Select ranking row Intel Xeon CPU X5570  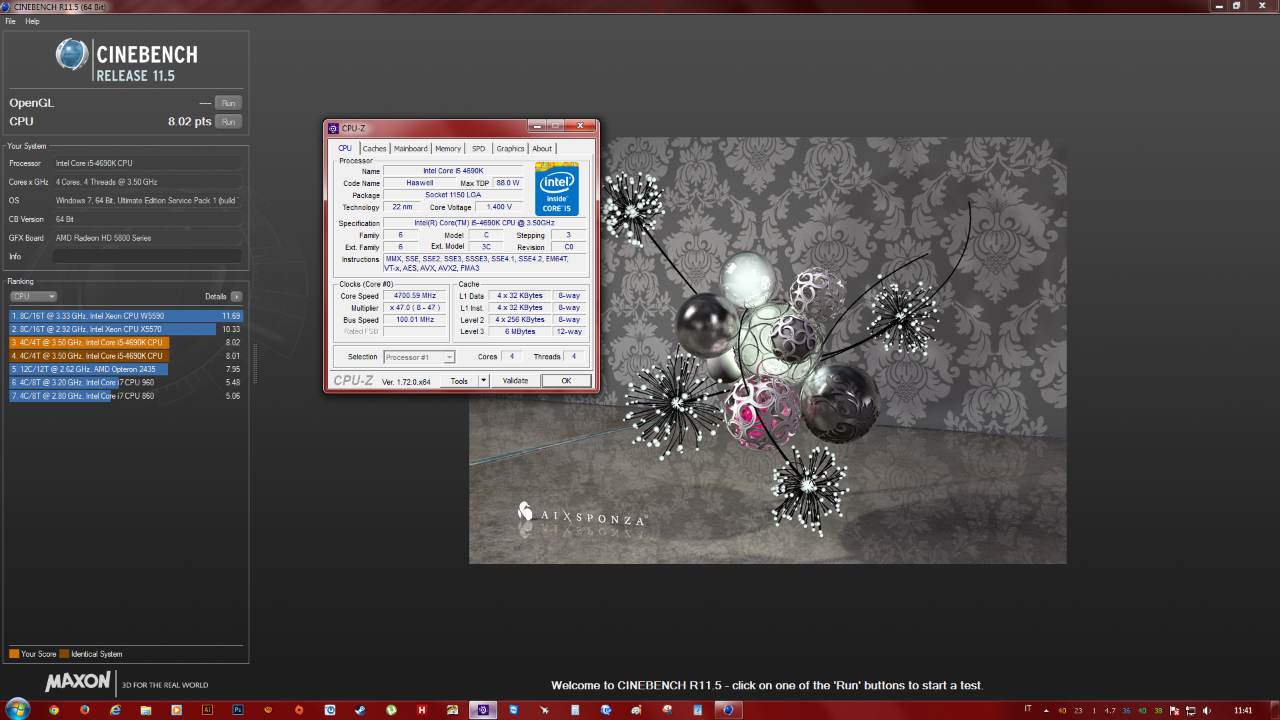point(126,329)
